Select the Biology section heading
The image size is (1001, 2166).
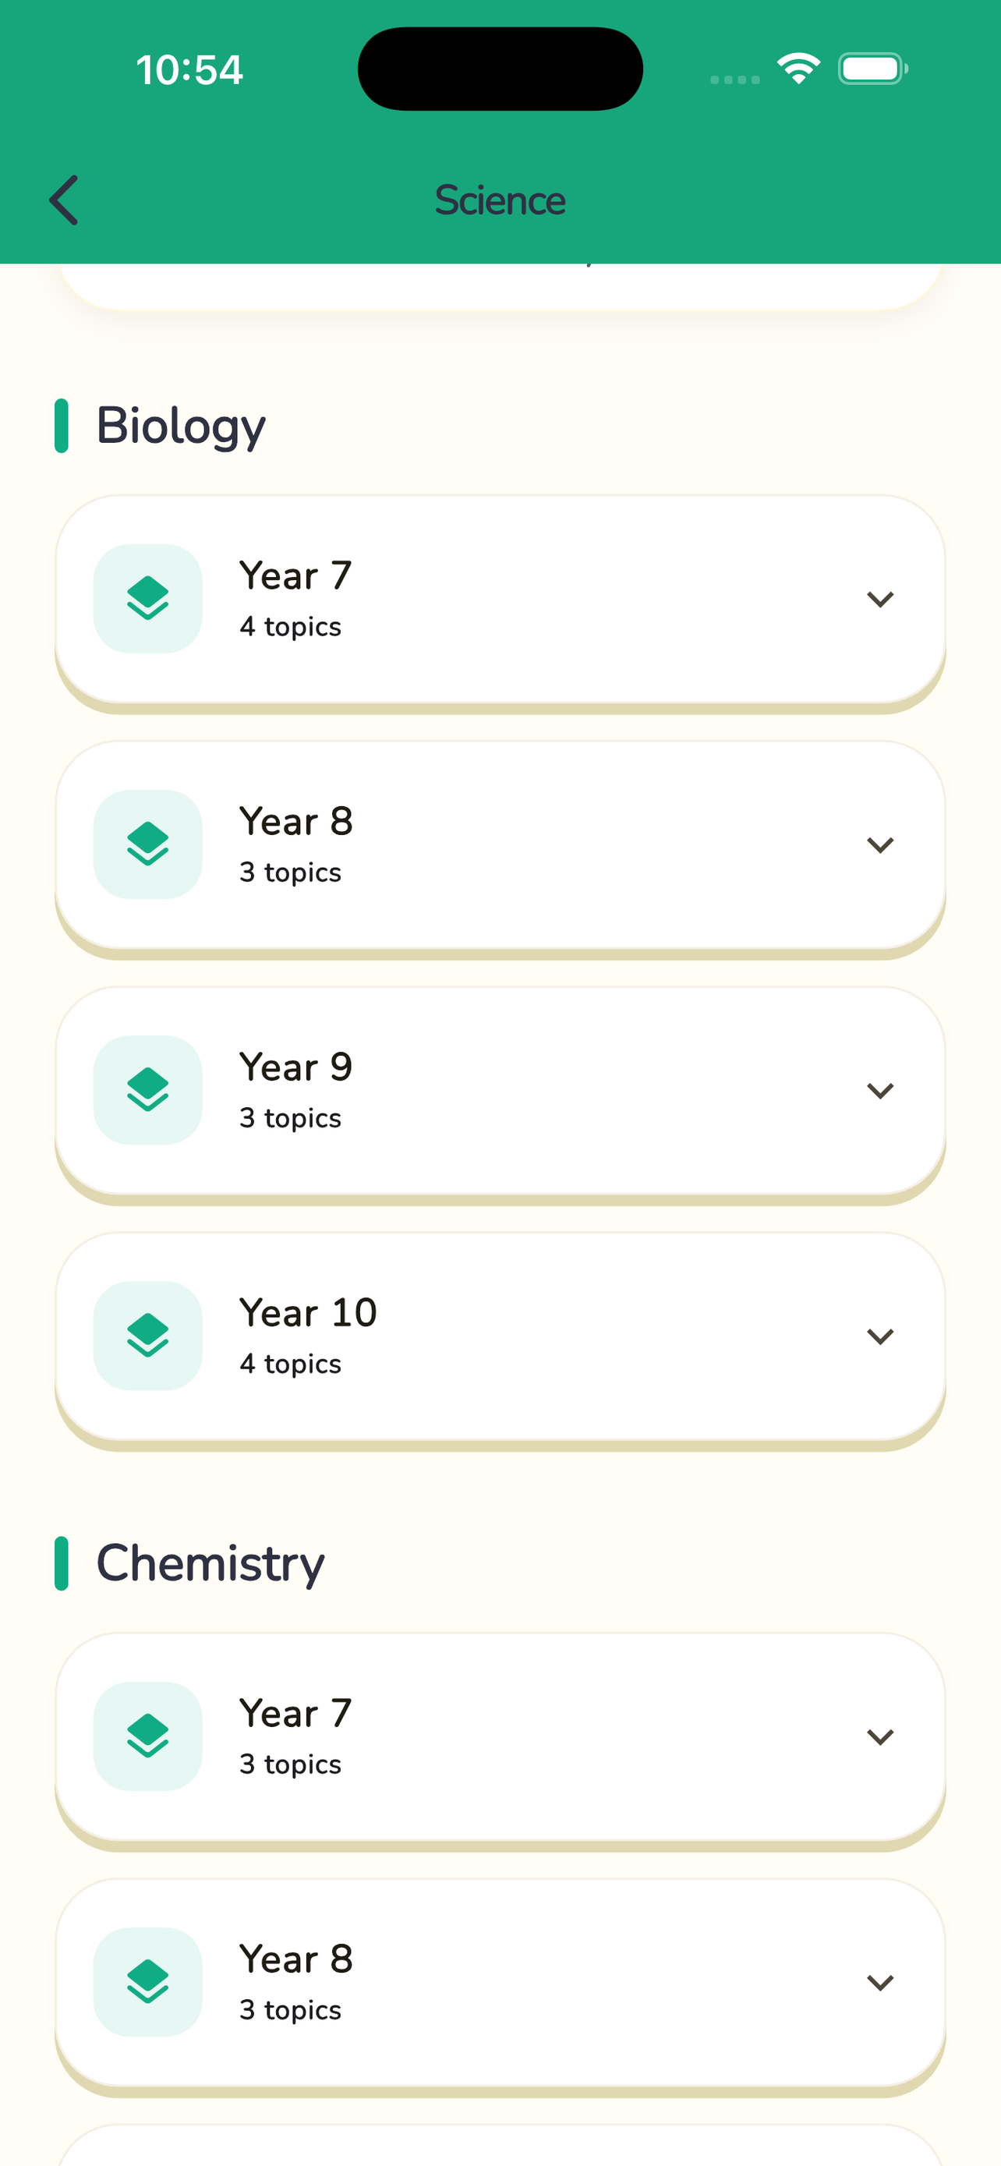[181, 426]
